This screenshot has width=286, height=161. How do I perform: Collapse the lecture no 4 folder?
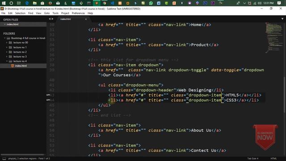click(x=7, y=61)
